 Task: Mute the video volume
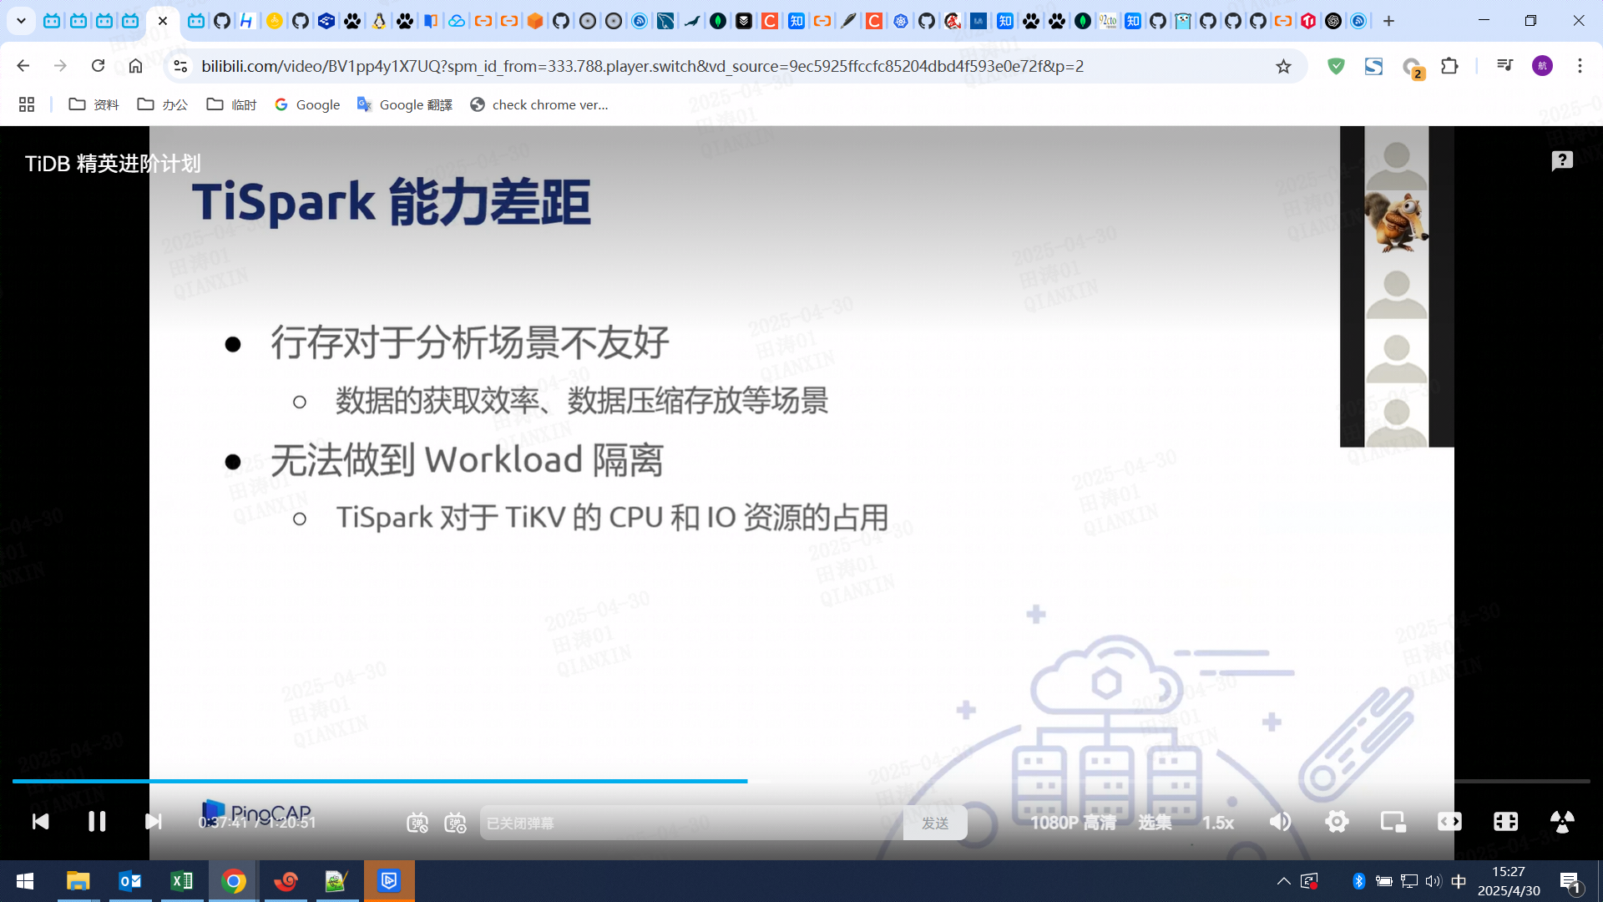point(1280,822)
